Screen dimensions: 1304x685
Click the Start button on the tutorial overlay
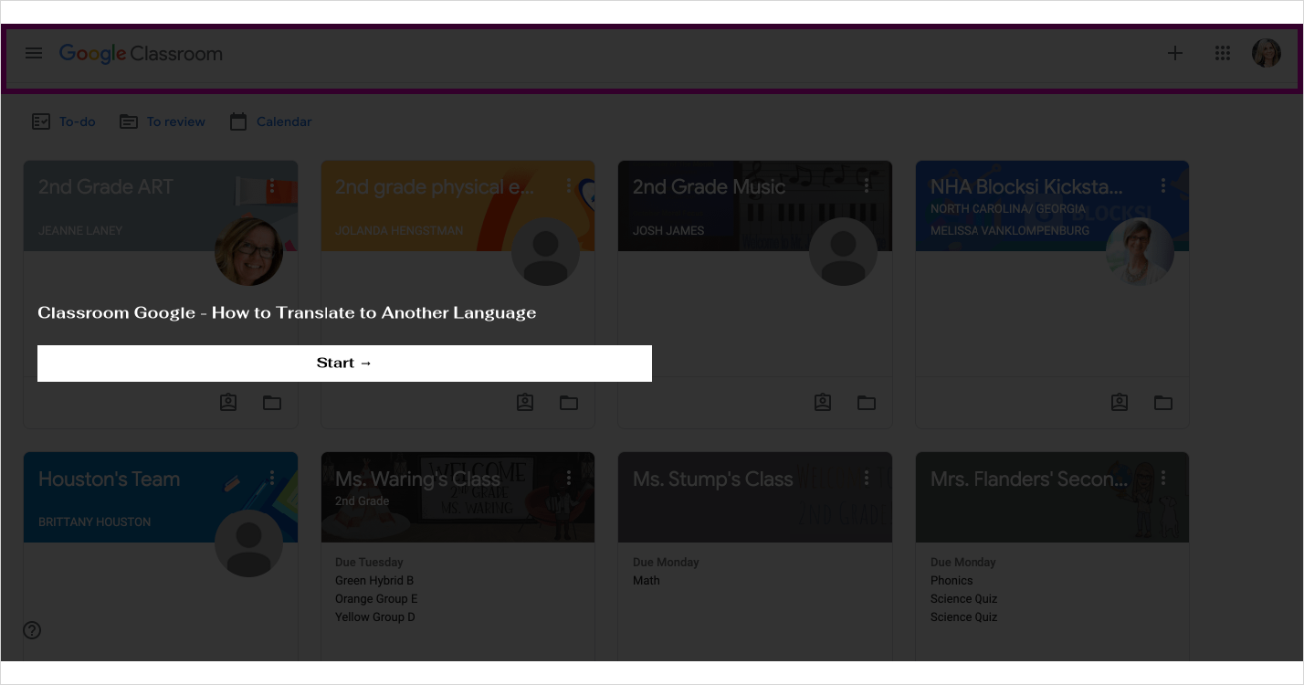click(344, 363)
